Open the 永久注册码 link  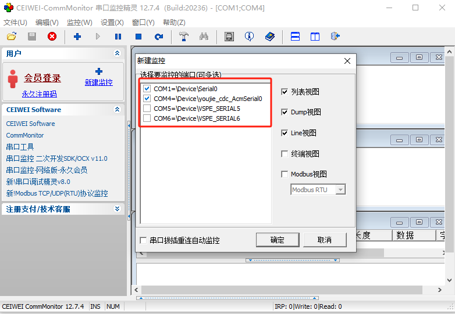pyautogui.click(x=40, y=93)
